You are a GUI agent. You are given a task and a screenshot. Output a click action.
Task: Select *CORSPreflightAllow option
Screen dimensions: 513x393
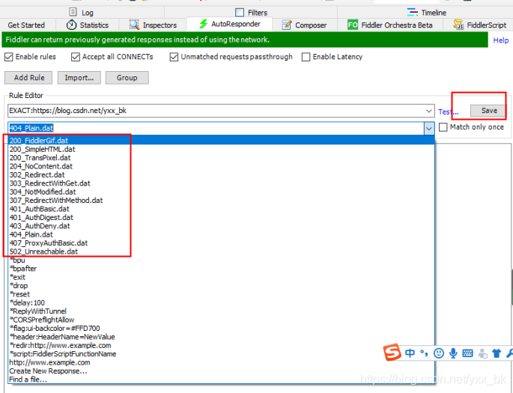[x=222, y=320]
